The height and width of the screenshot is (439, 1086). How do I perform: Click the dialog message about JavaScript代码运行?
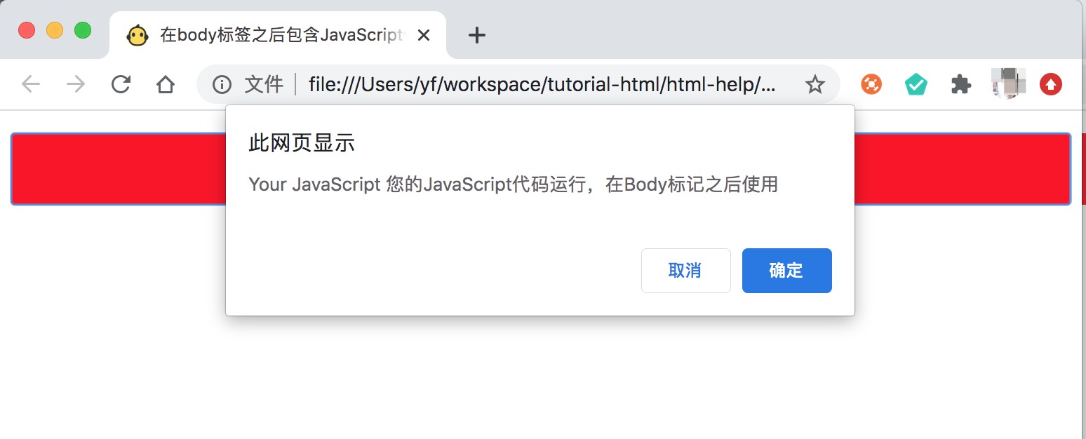[x=514, y=184]
